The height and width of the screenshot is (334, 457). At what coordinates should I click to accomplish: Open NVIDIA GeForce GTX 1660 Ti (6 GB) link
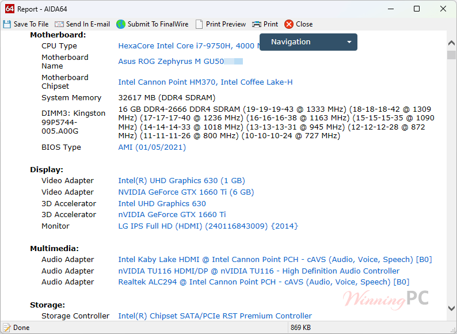pos(186,192)
